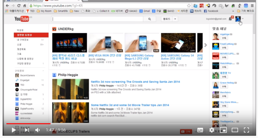
Task: Click the search magnifier button
Action: (x=149, y=19)
